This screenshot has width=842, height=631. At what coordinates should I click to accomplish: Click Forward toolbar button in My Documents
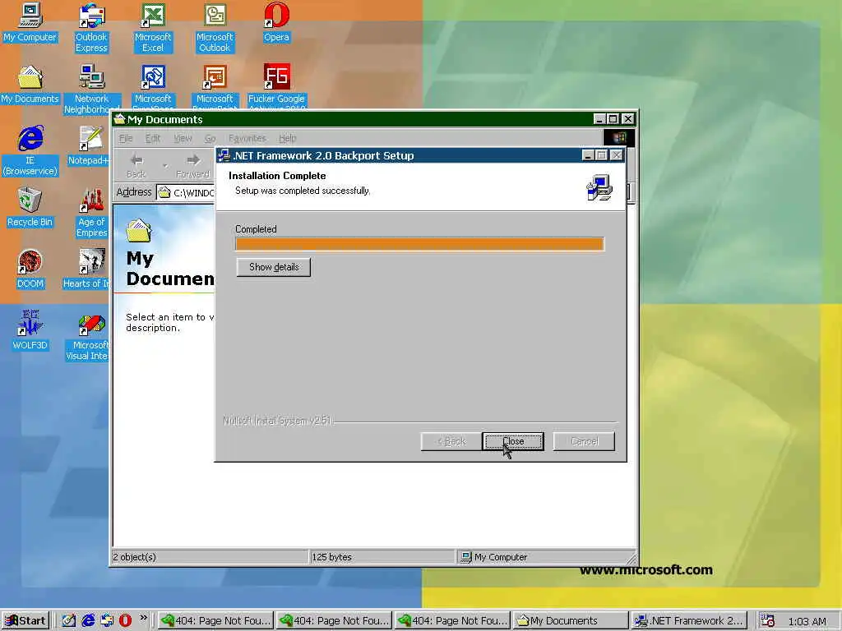point(192,165)
